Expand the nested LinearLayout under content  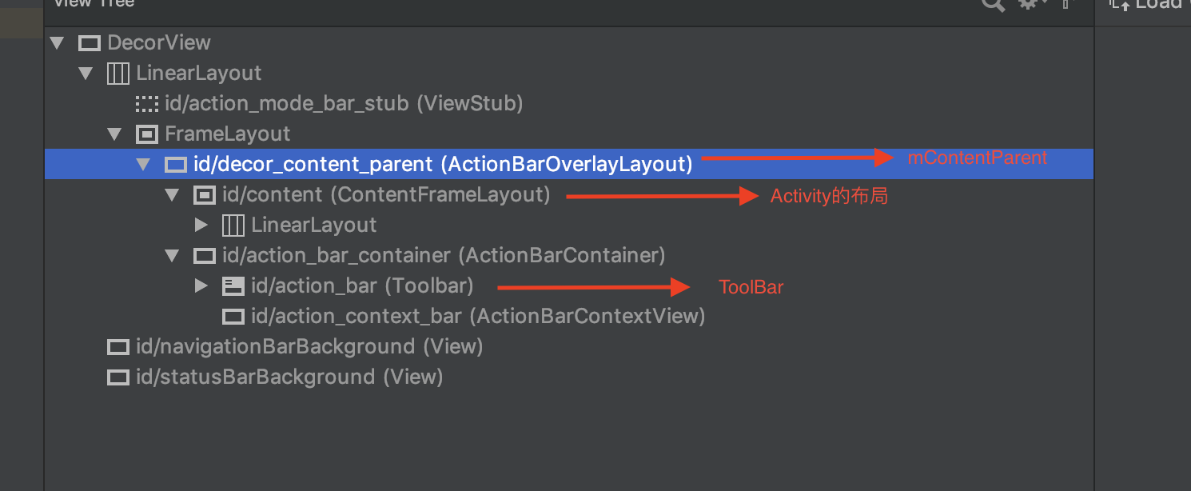pyautogui.click(x=201, y=226)
